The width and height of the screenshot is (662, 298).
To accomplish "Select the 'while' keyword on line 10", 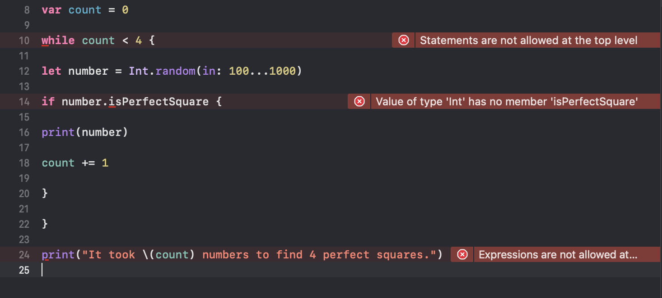I will (x=58, y=40).
